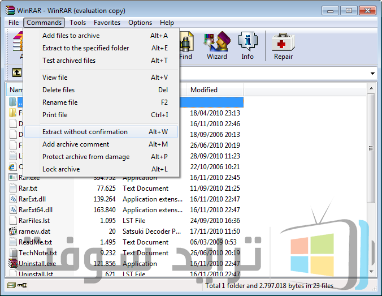Screen dimensions: 382x296
Task: Select View file command
Action: [x=101, y=78]
